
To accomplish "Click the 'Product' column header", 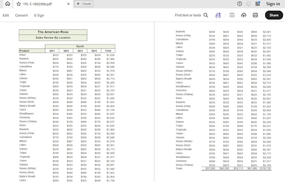I will (32, 51).
